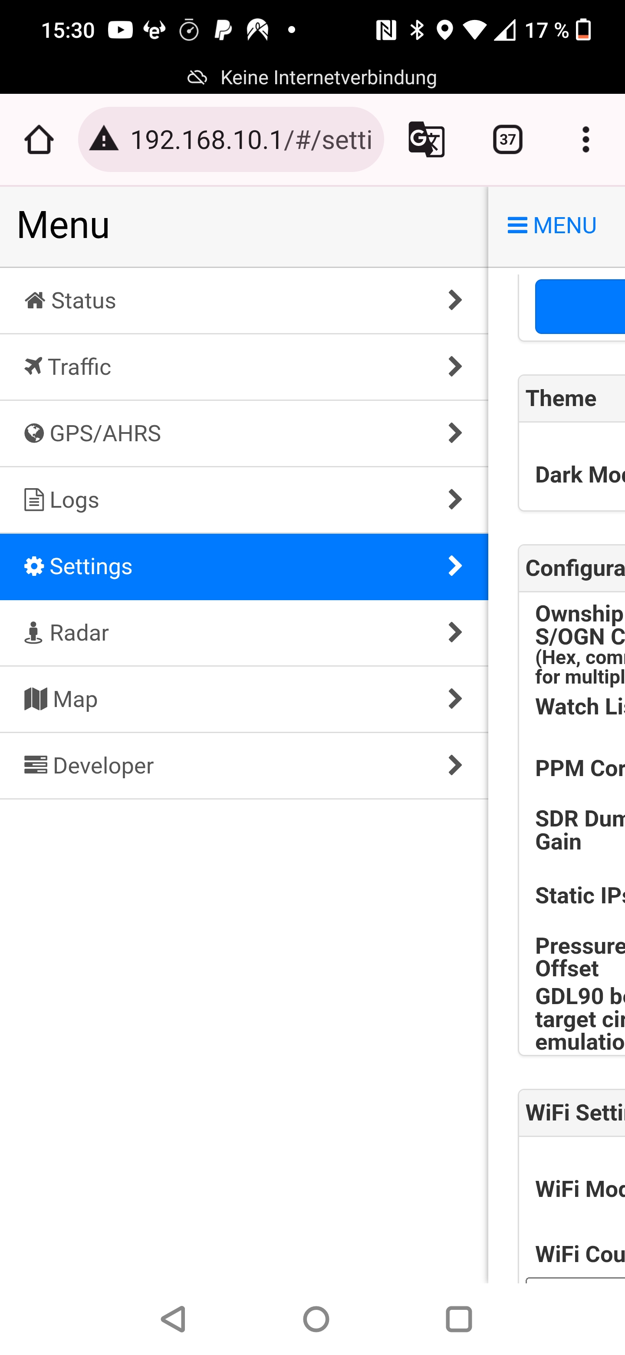
Task: Go to the Map page
Action: (x=75, y=699)
